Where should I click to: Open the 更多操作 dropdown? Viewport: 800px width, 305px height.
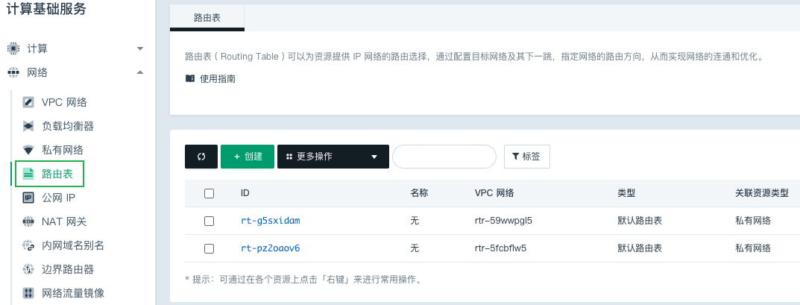pos(333,157)
